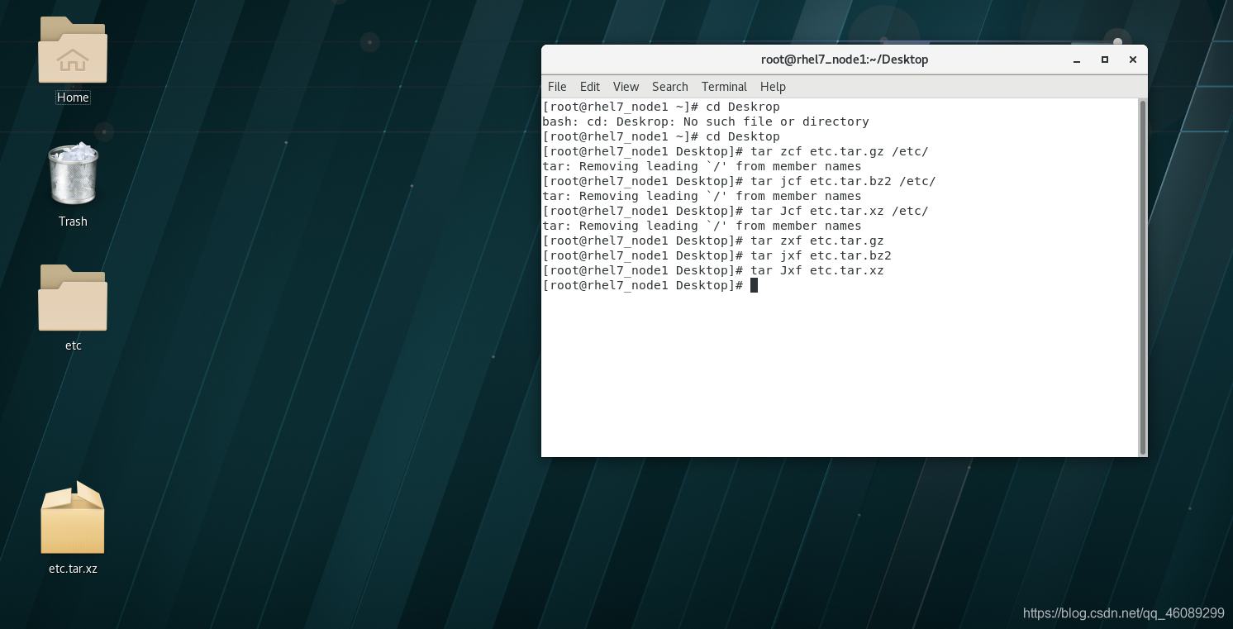Click the 'tar Jxf etc.tar.xz' line
Viewport: 1233px width, 629px height.
tap(713, 270)
